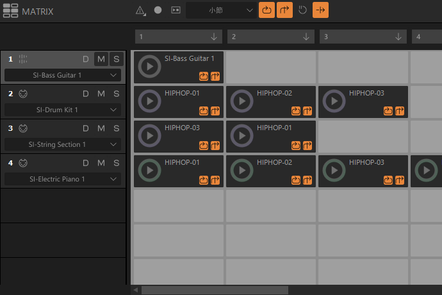This screenshot has height=295, width=442.
Task: Click the metronome warning icon in the toolbar
Action: (x=141, y=10)
